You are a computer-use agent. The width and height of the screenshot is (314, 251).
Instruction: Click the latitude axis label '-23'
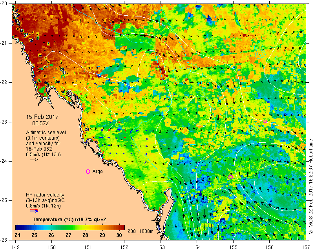click(x=4, y=122)
